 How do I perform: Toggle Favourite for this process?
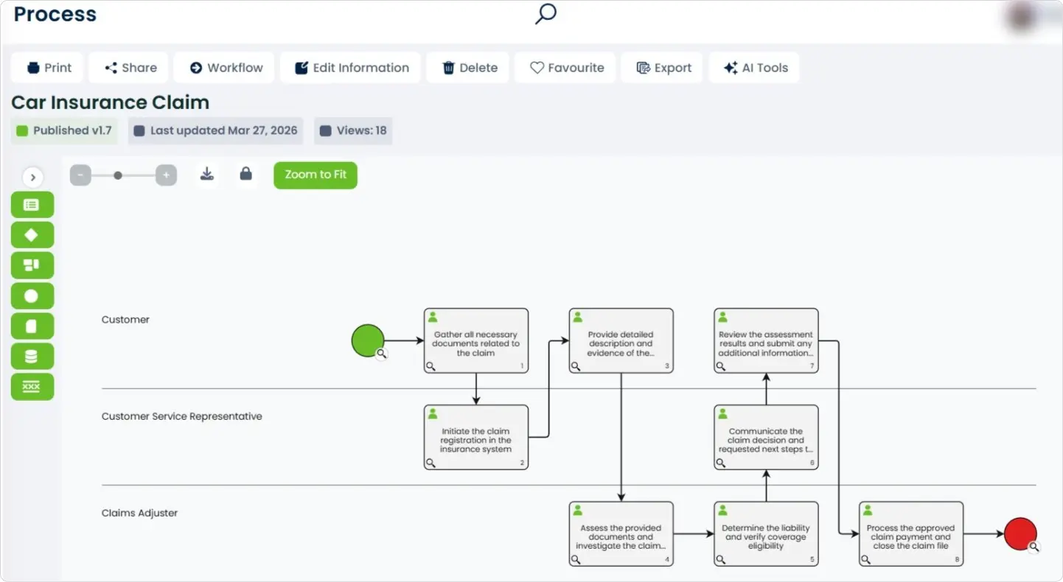pos(566,68)
